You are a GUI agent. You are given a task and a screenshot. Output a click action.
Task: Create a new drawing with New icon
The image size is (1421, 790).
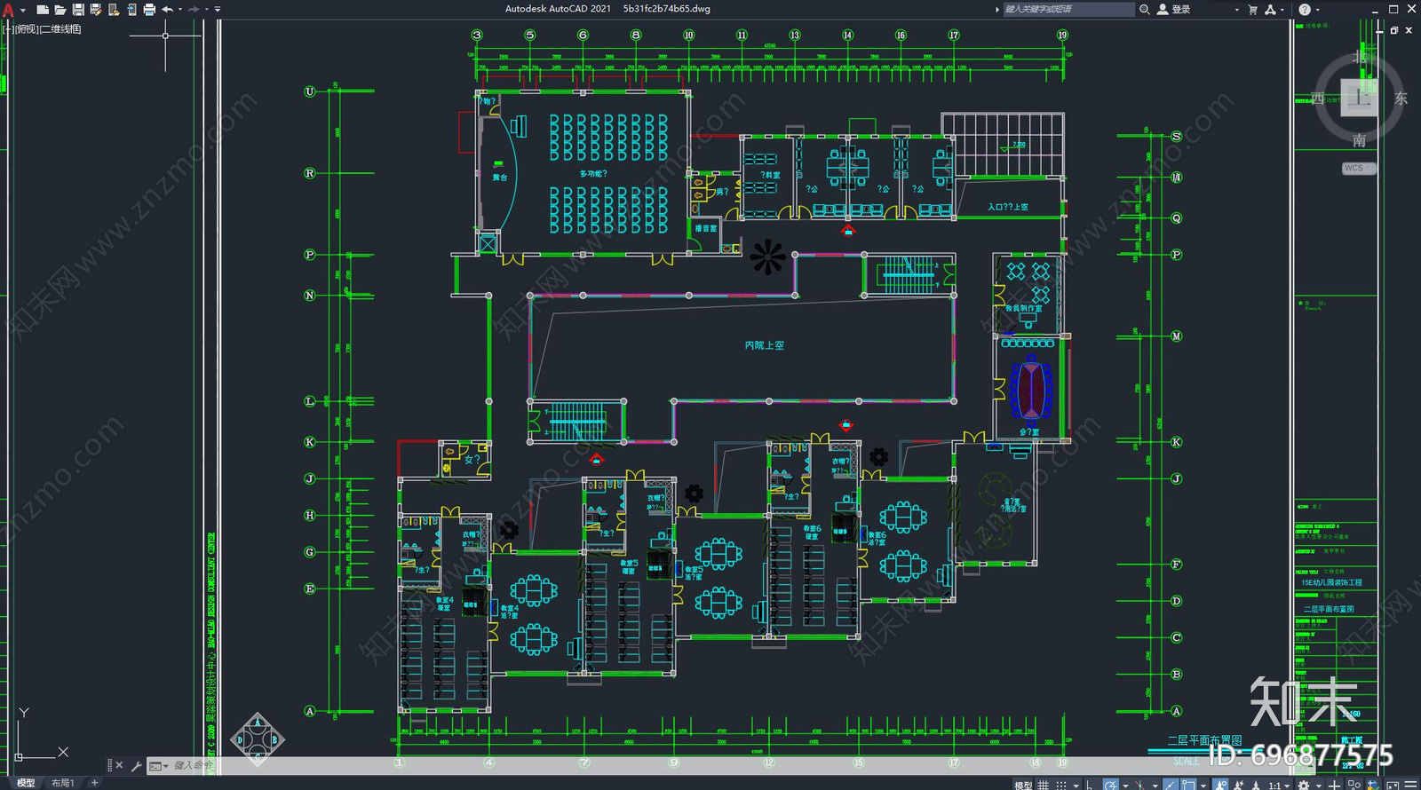pyautogui.click(x=42, y=10)
